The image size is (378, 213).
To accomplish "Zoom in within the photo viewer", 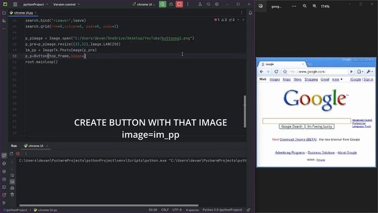I will coord(315,7).
